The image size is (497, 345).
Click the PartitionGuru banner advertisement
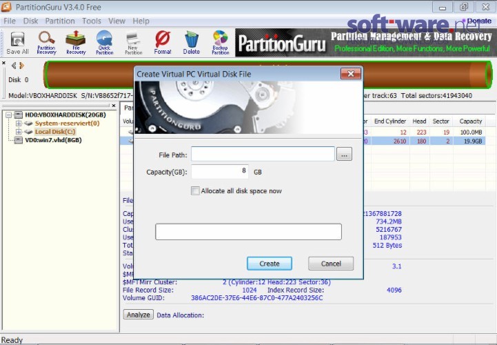[x=366, y=43]
